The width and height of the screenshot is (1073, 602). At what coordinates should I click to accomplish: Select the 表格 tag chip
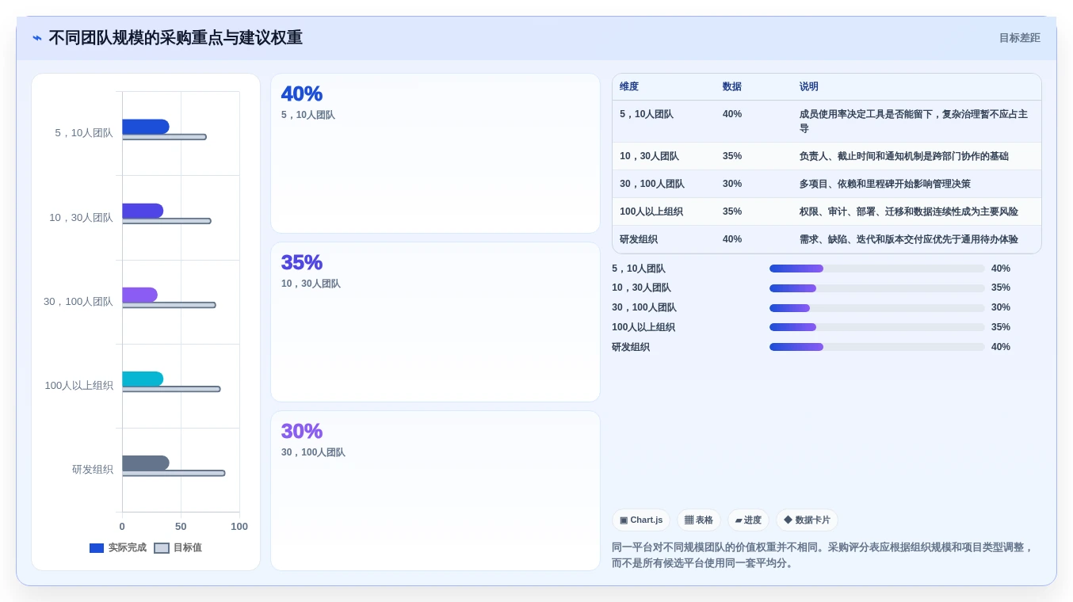(699, 520)
